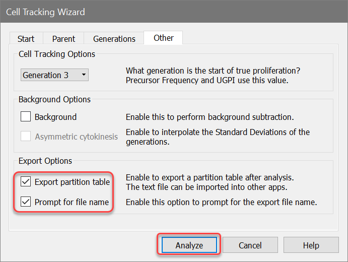
Task: Click the export file name prompt description
Action: coord(221,203)
